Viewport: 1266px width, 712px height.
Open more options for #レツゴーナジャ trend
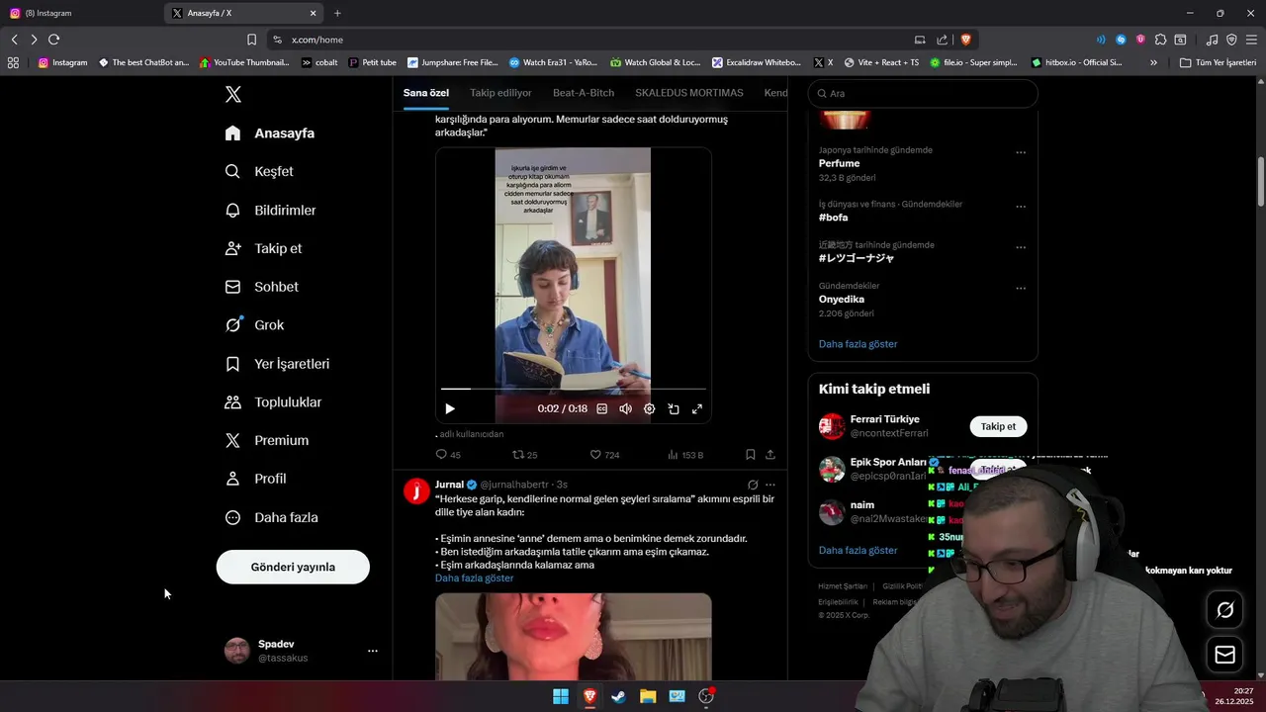[1021, 248]
